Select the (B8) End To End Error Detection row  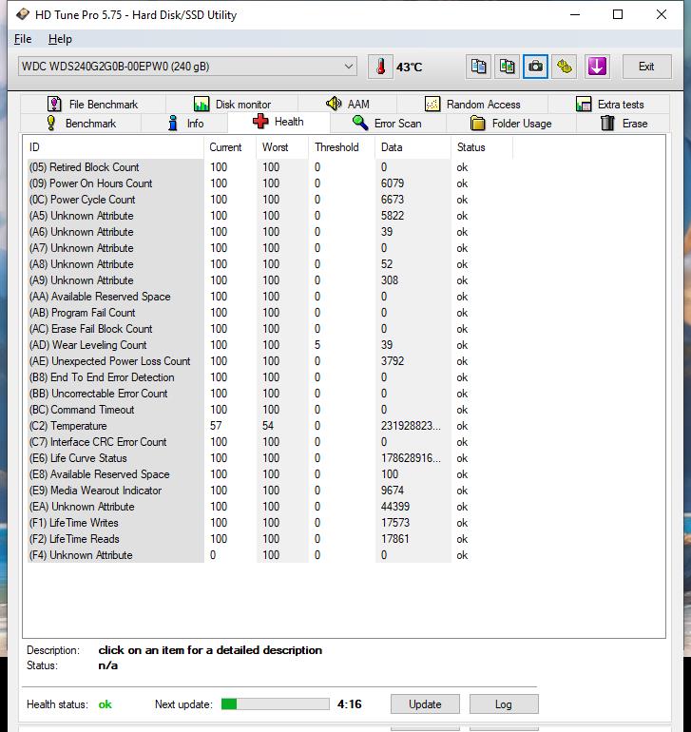click(x=270, y=377)
